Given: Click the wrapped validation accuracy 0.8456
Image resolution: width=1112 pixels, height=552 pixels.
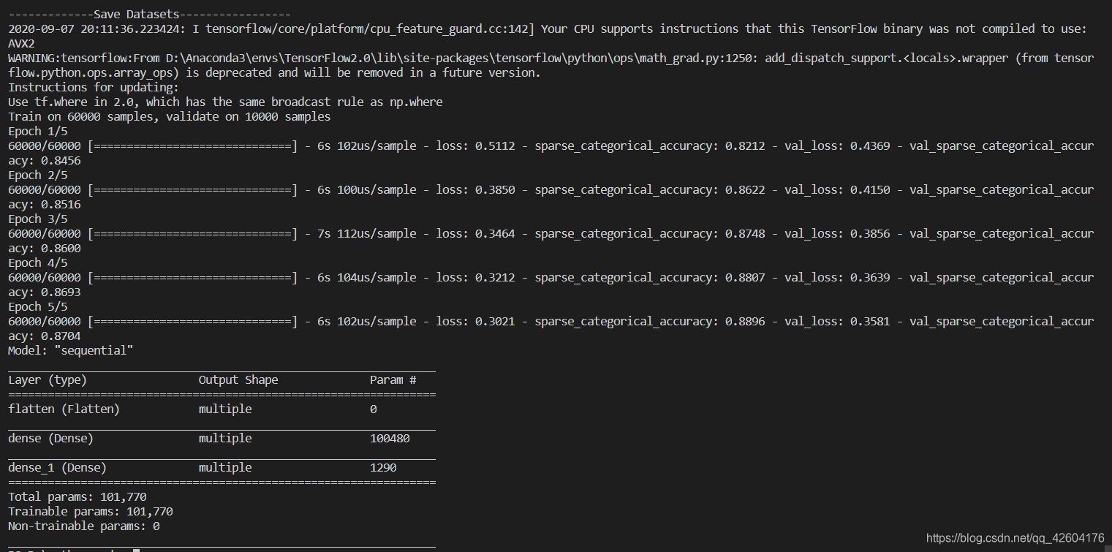Looking at the screenshot, I should 61,161.
